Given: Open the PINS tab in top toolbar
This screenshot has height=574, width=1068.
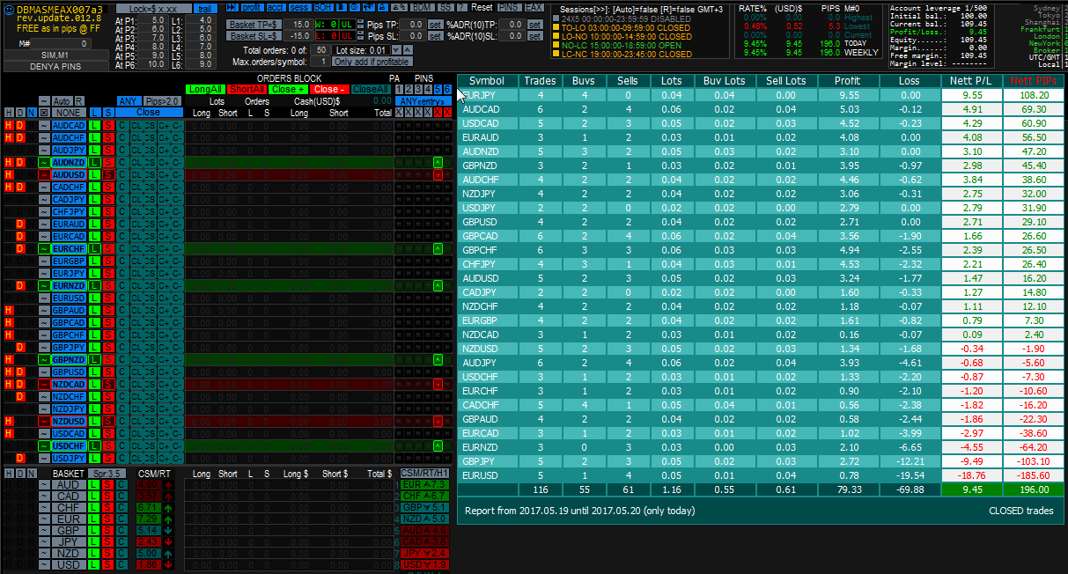Looking at the screenshot, I should coord(509,7).
